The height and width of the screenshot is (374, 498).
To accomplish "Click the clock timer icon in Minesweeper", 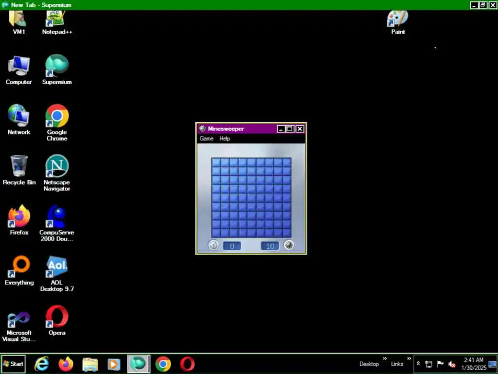I will click(213, 245).
